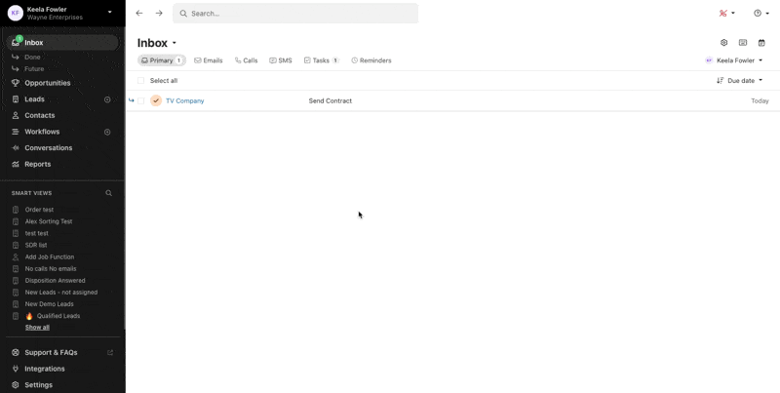Search Smart Views with magnifier icon
The height and width of the screenshot is (393, 780).
(x=108, y=193)
